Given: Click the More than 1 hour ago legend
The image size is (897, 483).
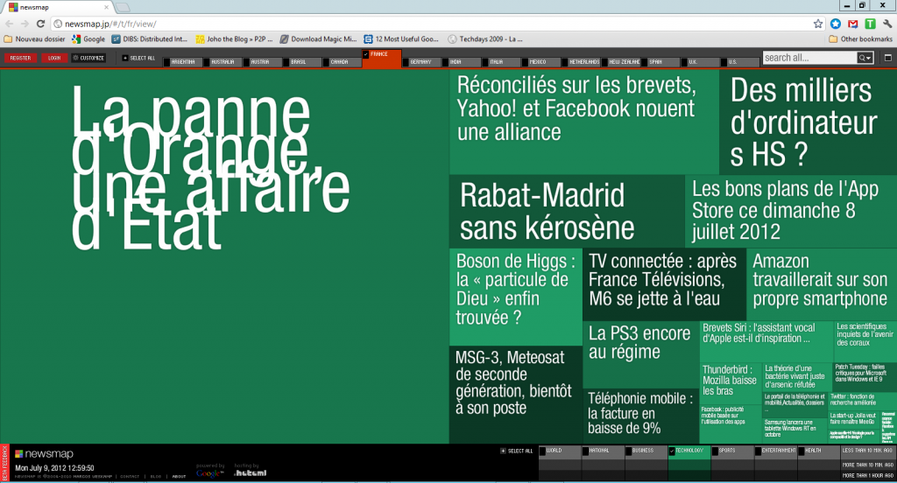Looking at the screenshot, I should pos(868,475).
